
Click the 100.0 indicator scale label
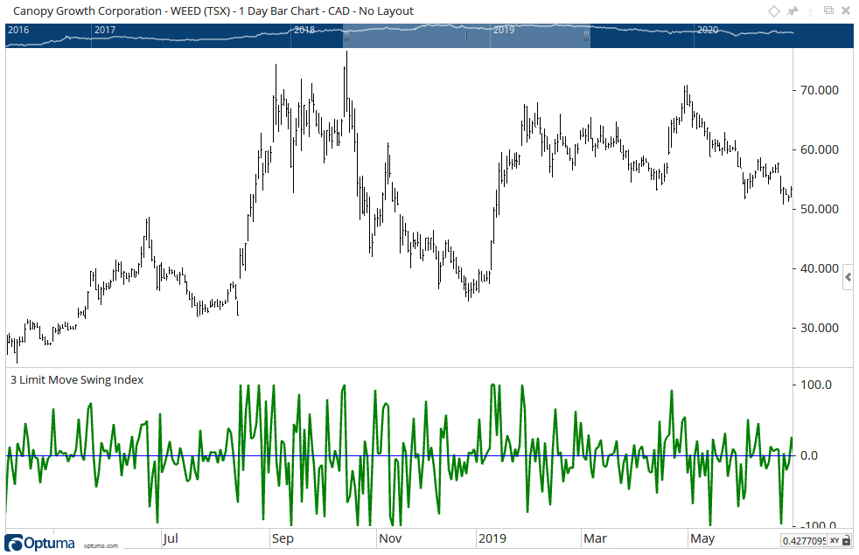[816, 385]
